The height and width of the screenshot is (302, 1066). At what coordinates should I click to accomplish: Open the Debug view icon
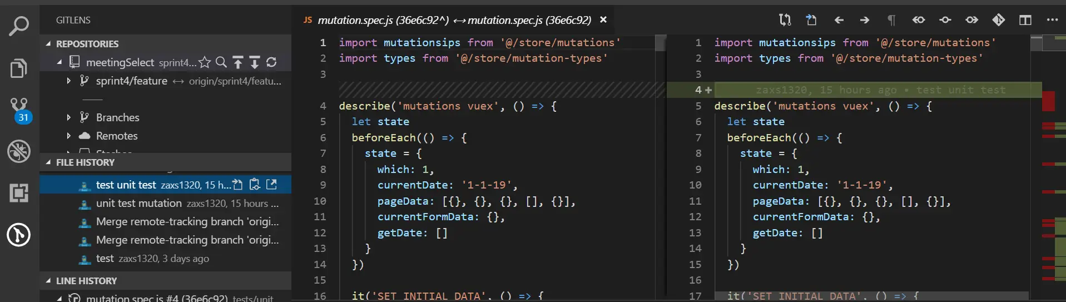coord(19,151)
